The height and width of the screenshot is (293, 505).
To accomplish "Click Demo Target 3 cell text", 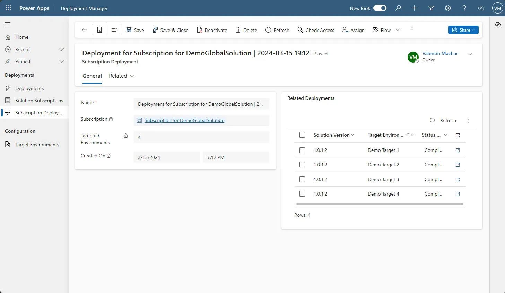I will point(383,179).
